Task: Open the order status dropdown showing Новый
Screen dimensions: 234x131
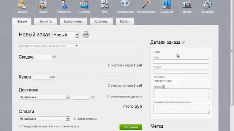Action: click(x=66, y=35)
